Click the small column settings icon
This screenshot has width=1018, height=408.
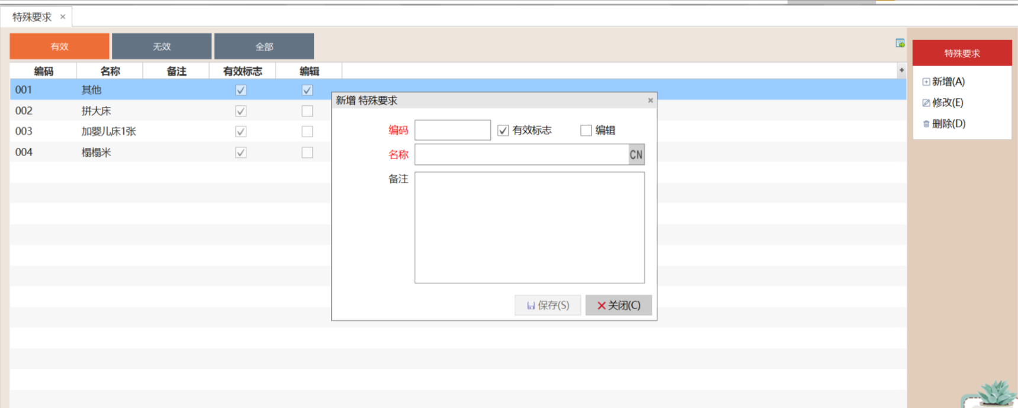[x=901, y=70]
